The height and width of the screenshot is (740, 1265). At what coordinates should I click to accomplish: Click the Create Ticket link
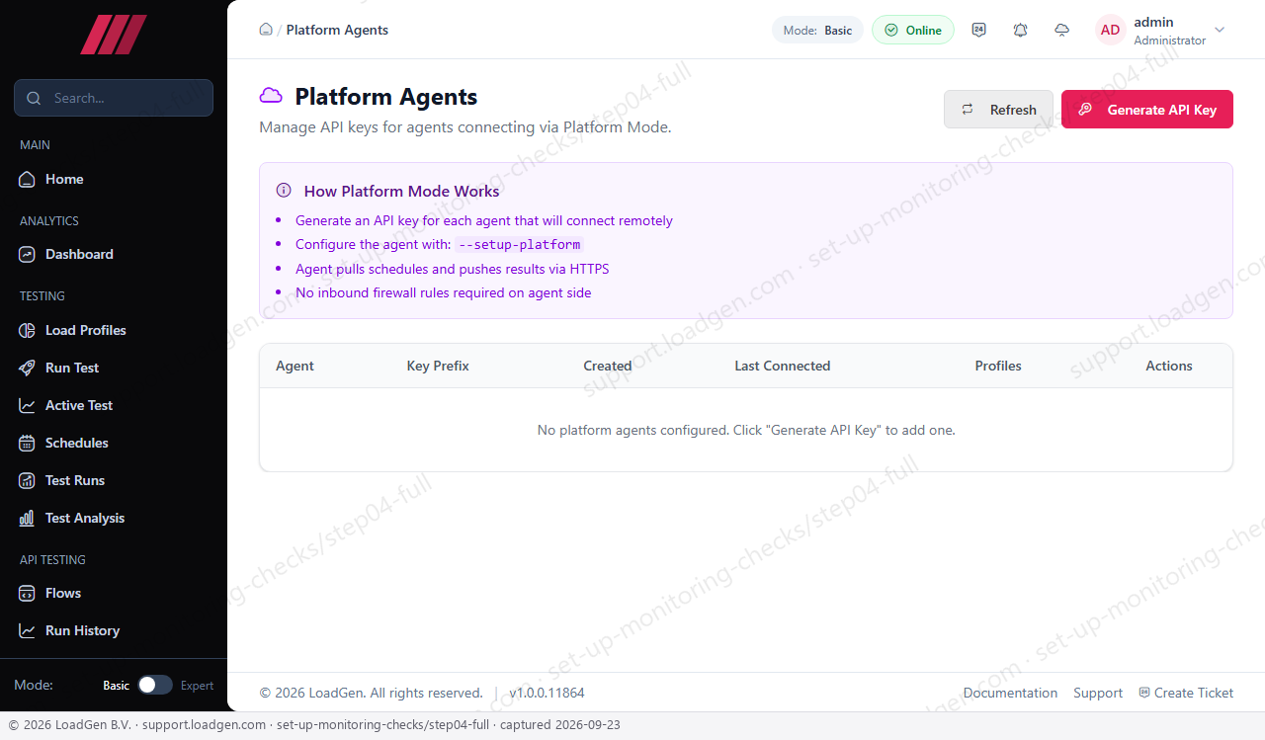point(1186,693)
